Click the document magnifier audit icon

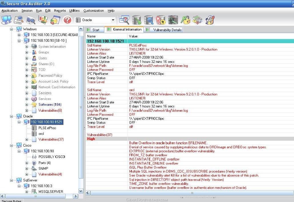(x=19, y=20)
